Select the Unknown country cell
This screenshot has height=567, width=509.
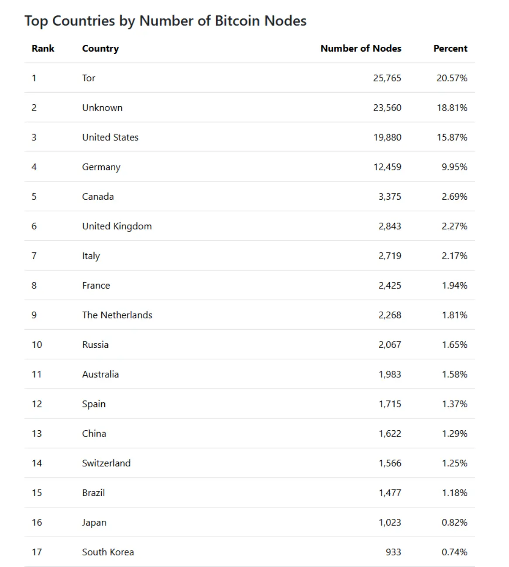click(x=102, y=108)
